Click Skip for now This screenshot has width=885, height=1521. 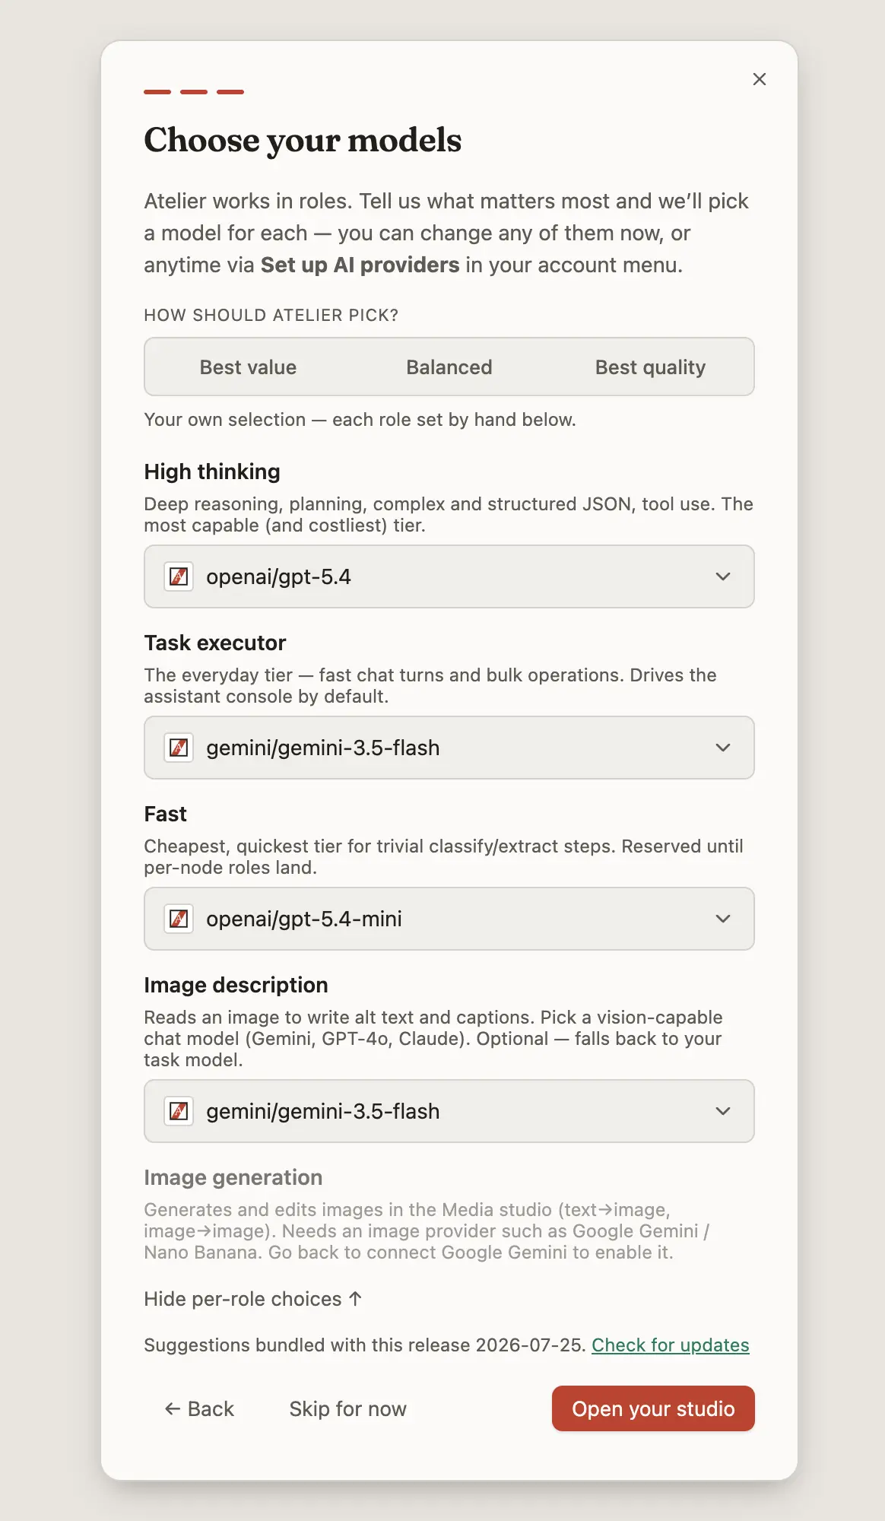coord(348,1409)
